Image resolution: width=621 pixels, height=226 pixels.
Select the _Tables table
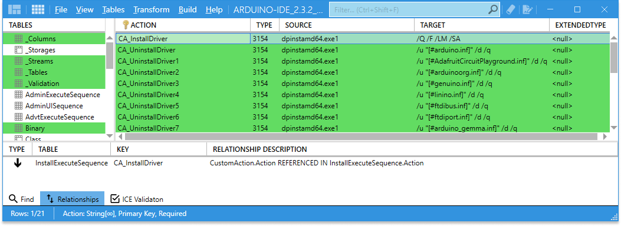[x=54, y=72]
